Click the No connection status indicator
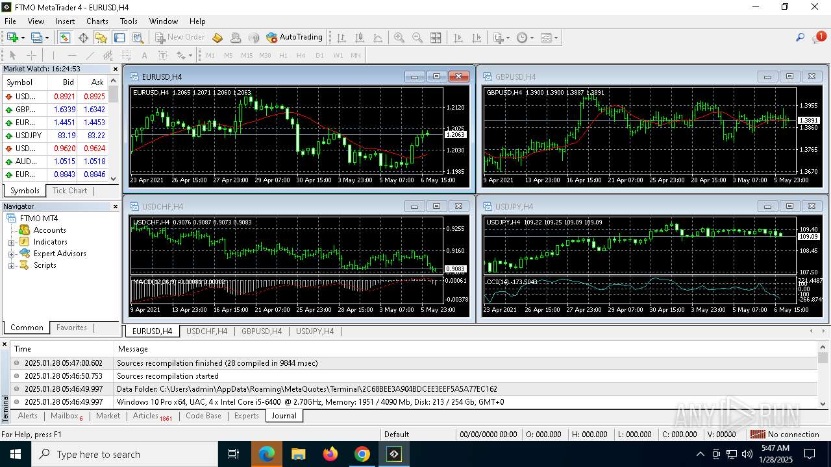This screenshot has width=831, height=467. pos(784,435)
